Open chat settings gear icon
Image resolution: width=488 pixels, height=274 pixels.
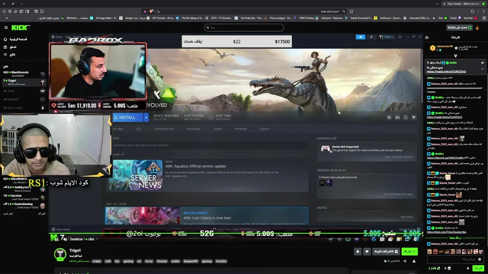[x=468, y=268]
